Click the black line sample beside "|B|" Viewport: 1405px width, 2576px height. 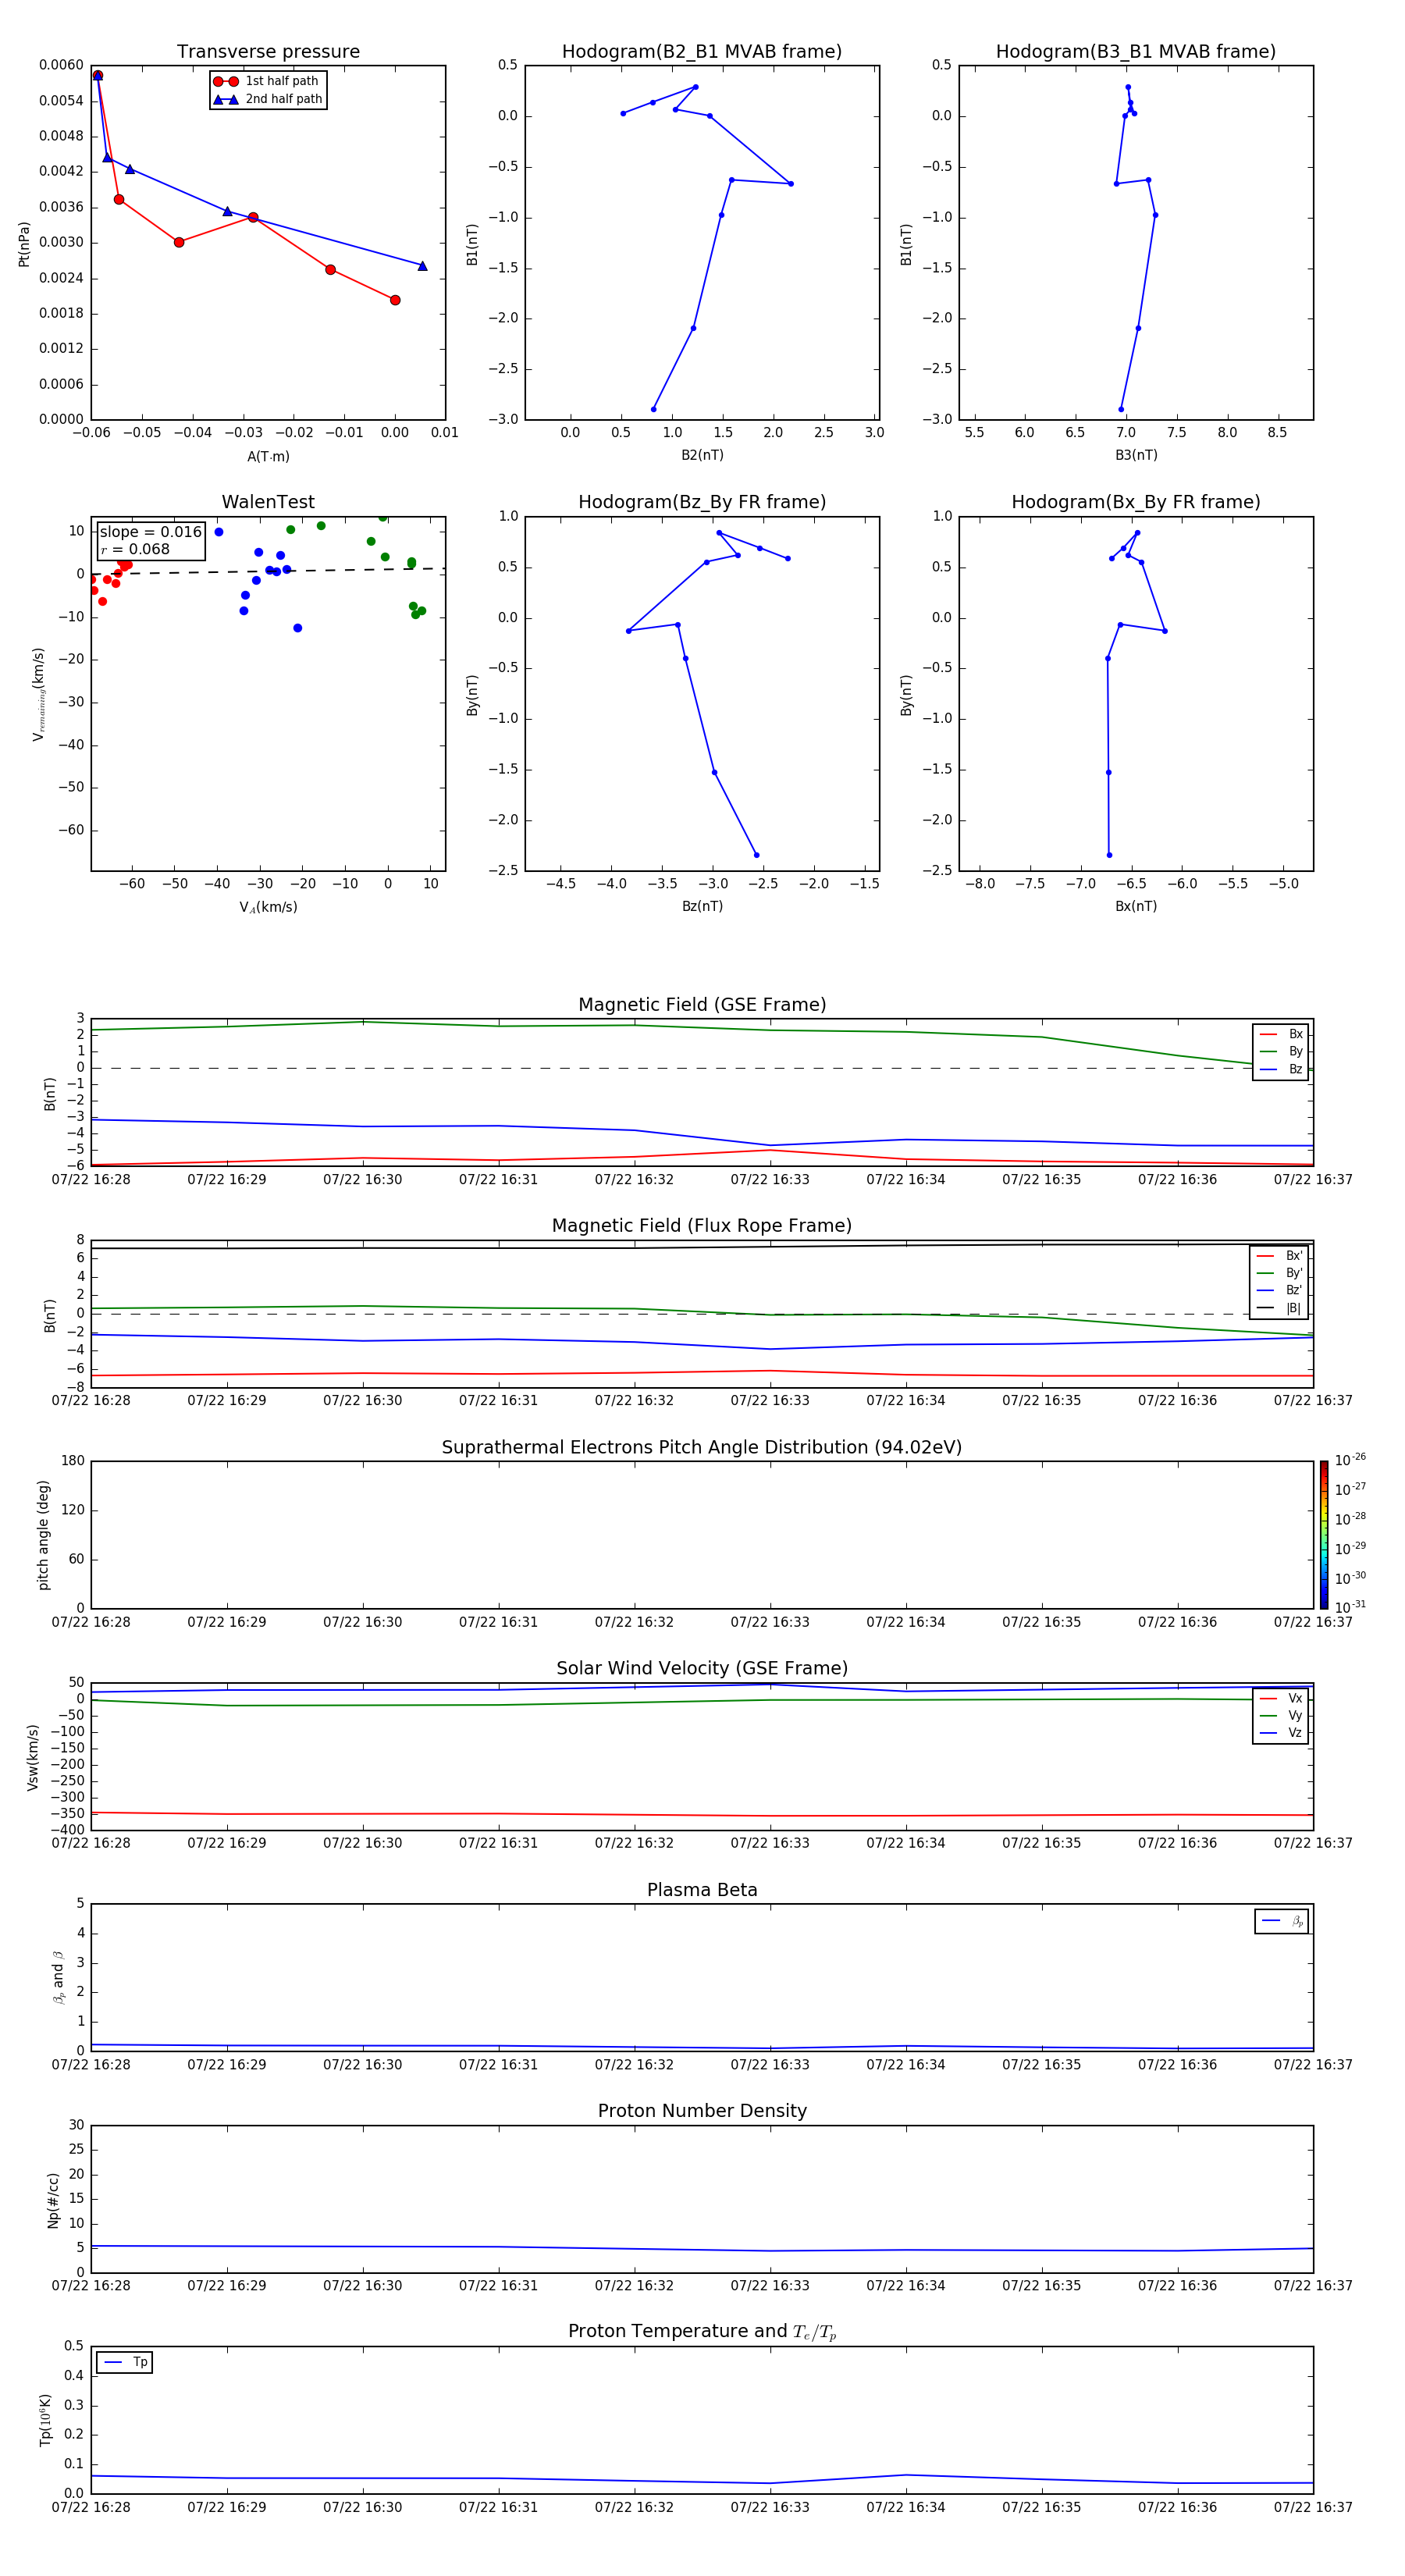pos(1267,1308)
